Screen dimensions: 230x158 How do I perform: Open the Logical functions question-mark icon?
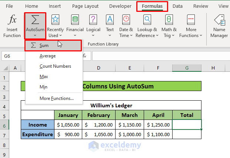(x=93, y=20)
